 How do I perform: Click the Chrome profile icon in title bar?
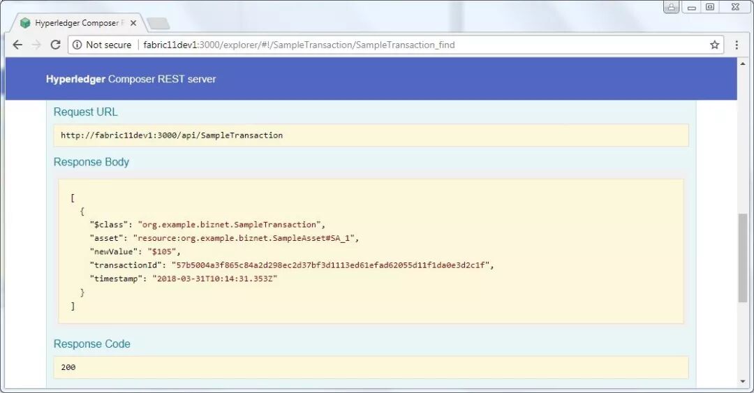tap(672, 7)
